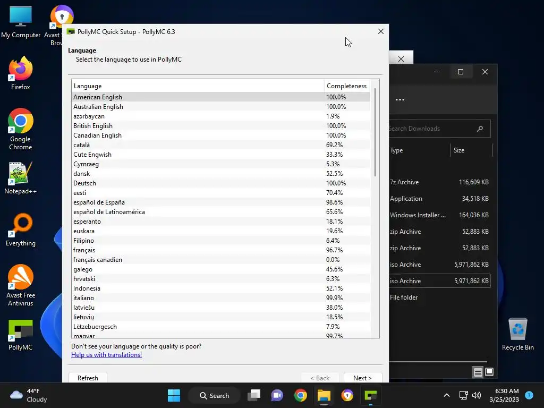Click the disabled < Back button

pos(320,378)
